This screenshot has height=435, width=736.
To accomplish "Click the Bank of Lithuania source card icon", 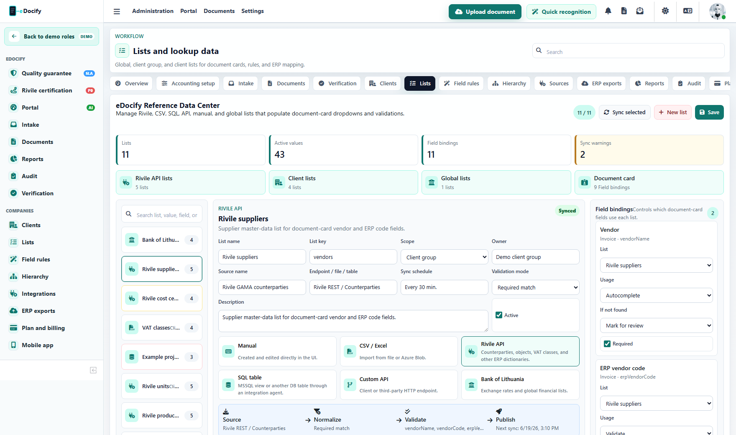I will (471, 385).
